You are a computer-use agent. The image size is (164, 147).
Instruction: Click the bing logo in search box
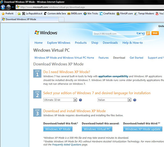tap(141, 33)
